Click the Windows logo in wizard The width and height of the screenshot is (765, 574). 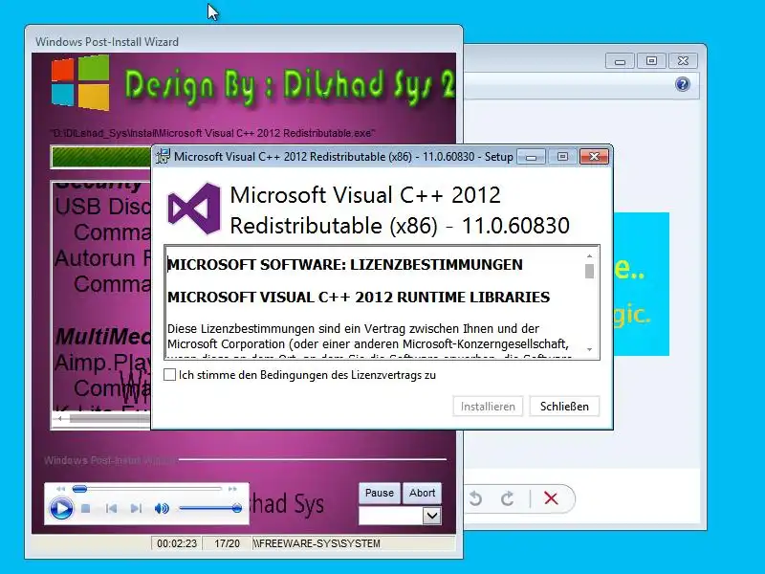click(80, 83)
